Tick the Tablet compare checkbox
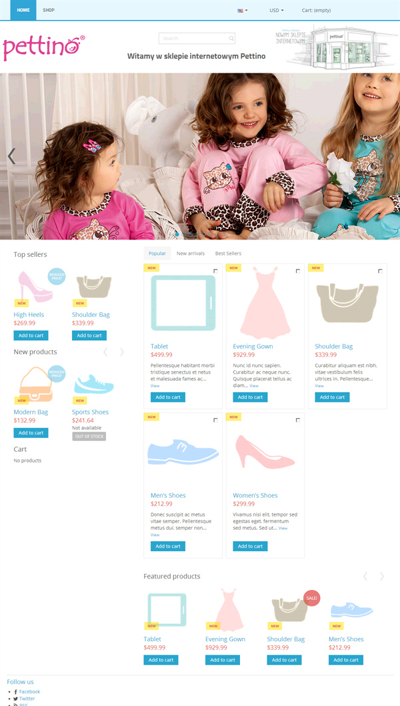 tap(215, 271)
